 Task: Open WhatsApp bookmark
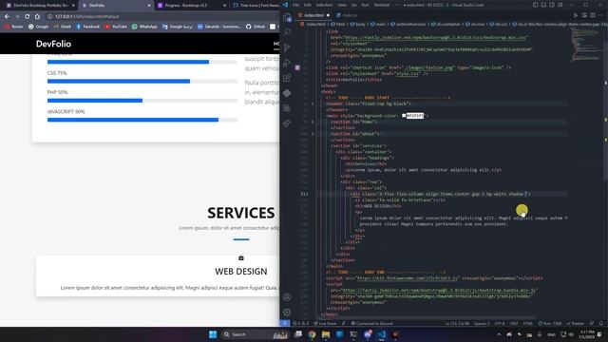pos(144,27)
